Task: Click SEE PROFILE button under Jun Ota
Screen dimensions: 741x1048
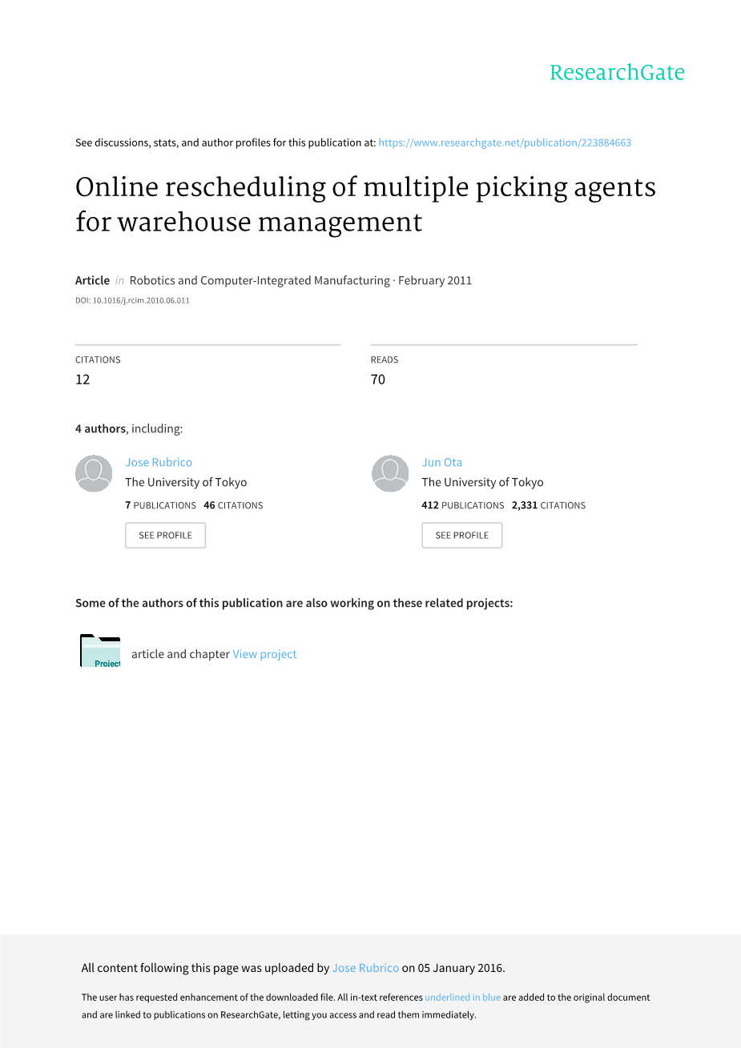Action: [462, 535]
